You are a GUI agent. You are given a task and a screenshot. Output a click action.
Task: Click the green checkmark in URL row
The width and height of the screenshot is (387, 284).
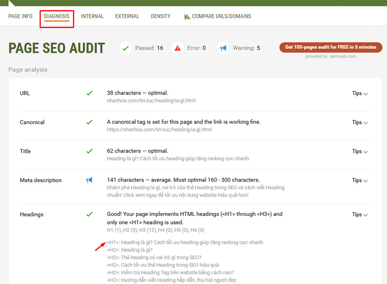89,93
